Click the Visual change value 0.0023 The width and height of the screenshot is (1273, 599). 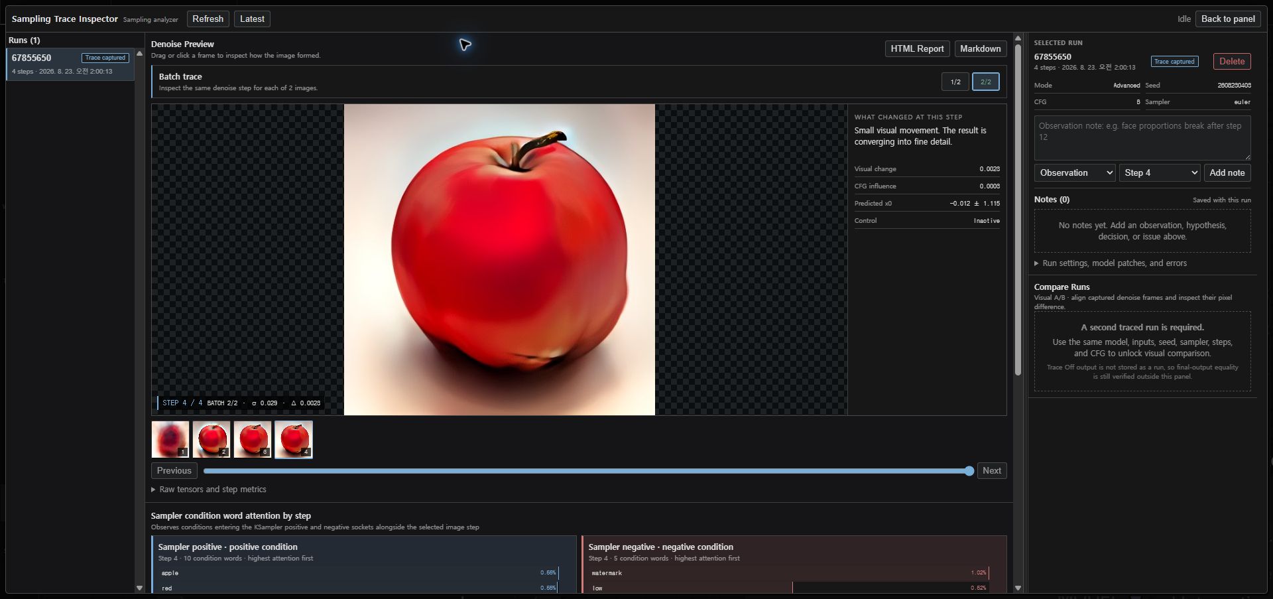click(x=989, y=169)
